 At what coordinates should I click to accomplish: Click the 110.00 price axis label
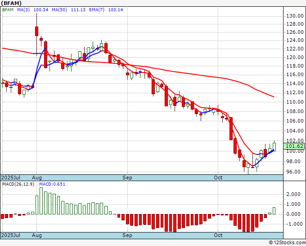coord(295,102)
